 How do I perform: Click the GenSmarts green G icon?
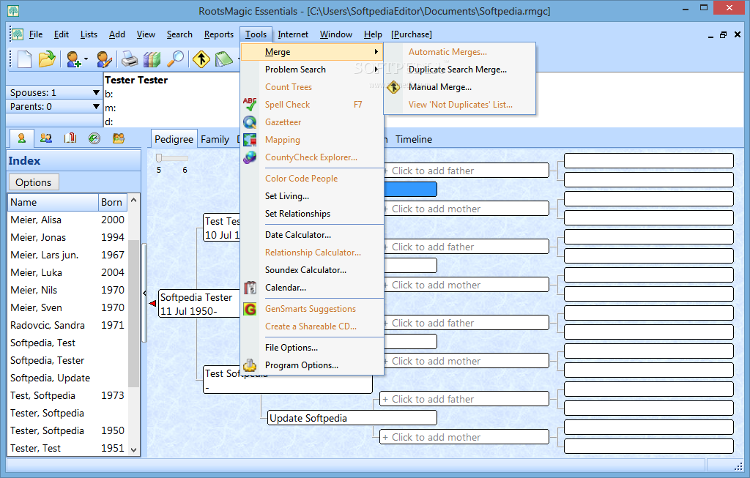point(250,309)
